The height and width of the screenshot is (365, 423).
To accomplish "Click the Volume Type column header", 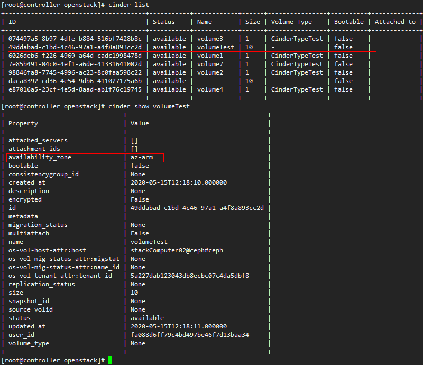I will point(291,22).
